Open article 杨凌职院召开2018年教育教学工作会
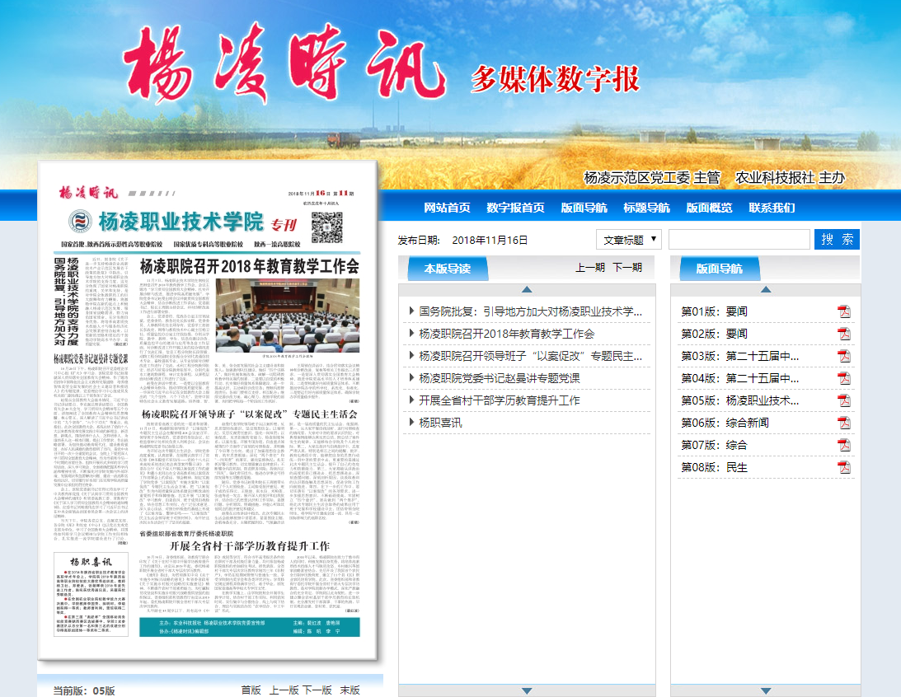Viewport: 901px width, 697px height. click(x=506, y=334)
